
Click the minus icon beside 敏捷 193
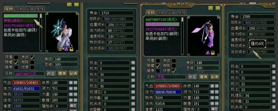(75, 100)
